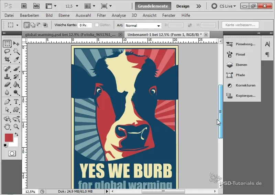Swap foreground and background colors
275x195 pixels.
coord(16,134)
